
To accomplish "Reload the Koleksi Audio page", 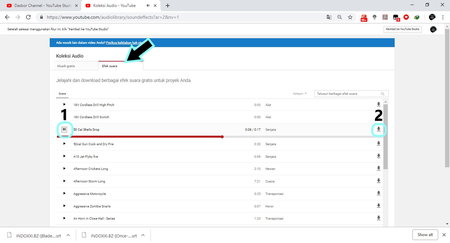I will coord(28,17).
